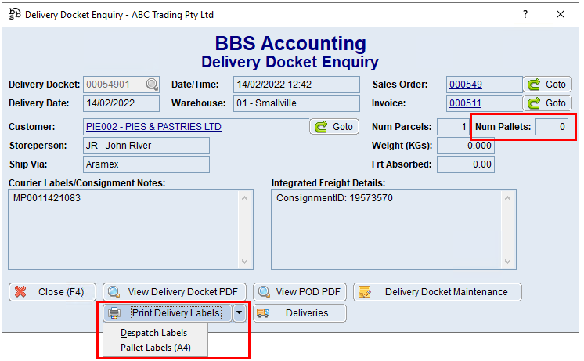Click the Print Delivery Labels button

[x=167, y=313]
